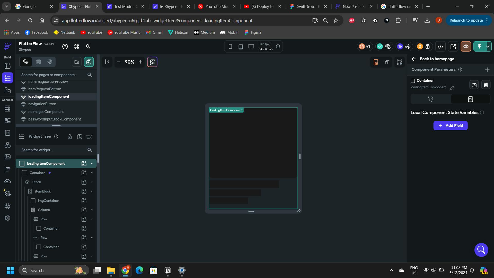Toggle widget tree lock icon
Viewport: 494px width, 278px height.
tap(69, 137)
